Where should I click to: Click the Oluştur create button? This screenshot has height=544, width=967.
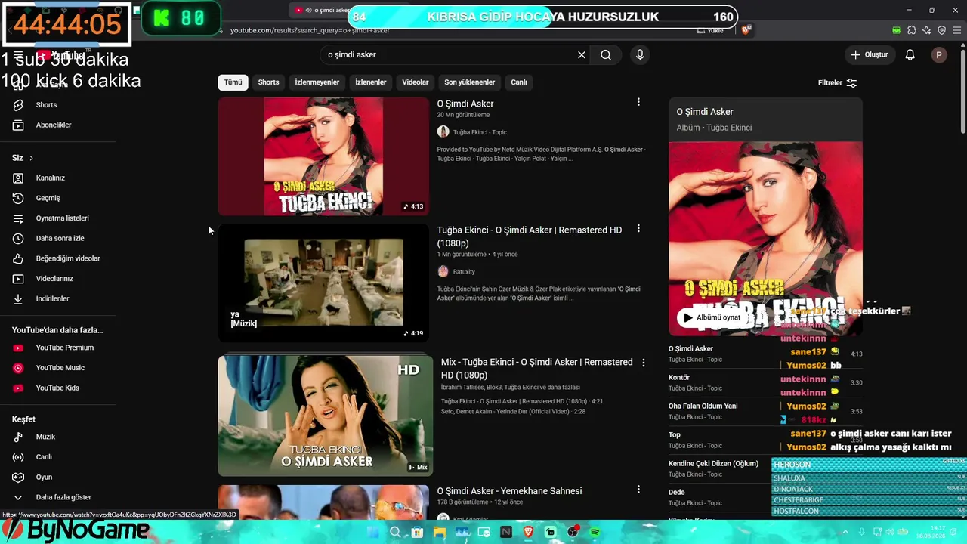tap(870, 54)
